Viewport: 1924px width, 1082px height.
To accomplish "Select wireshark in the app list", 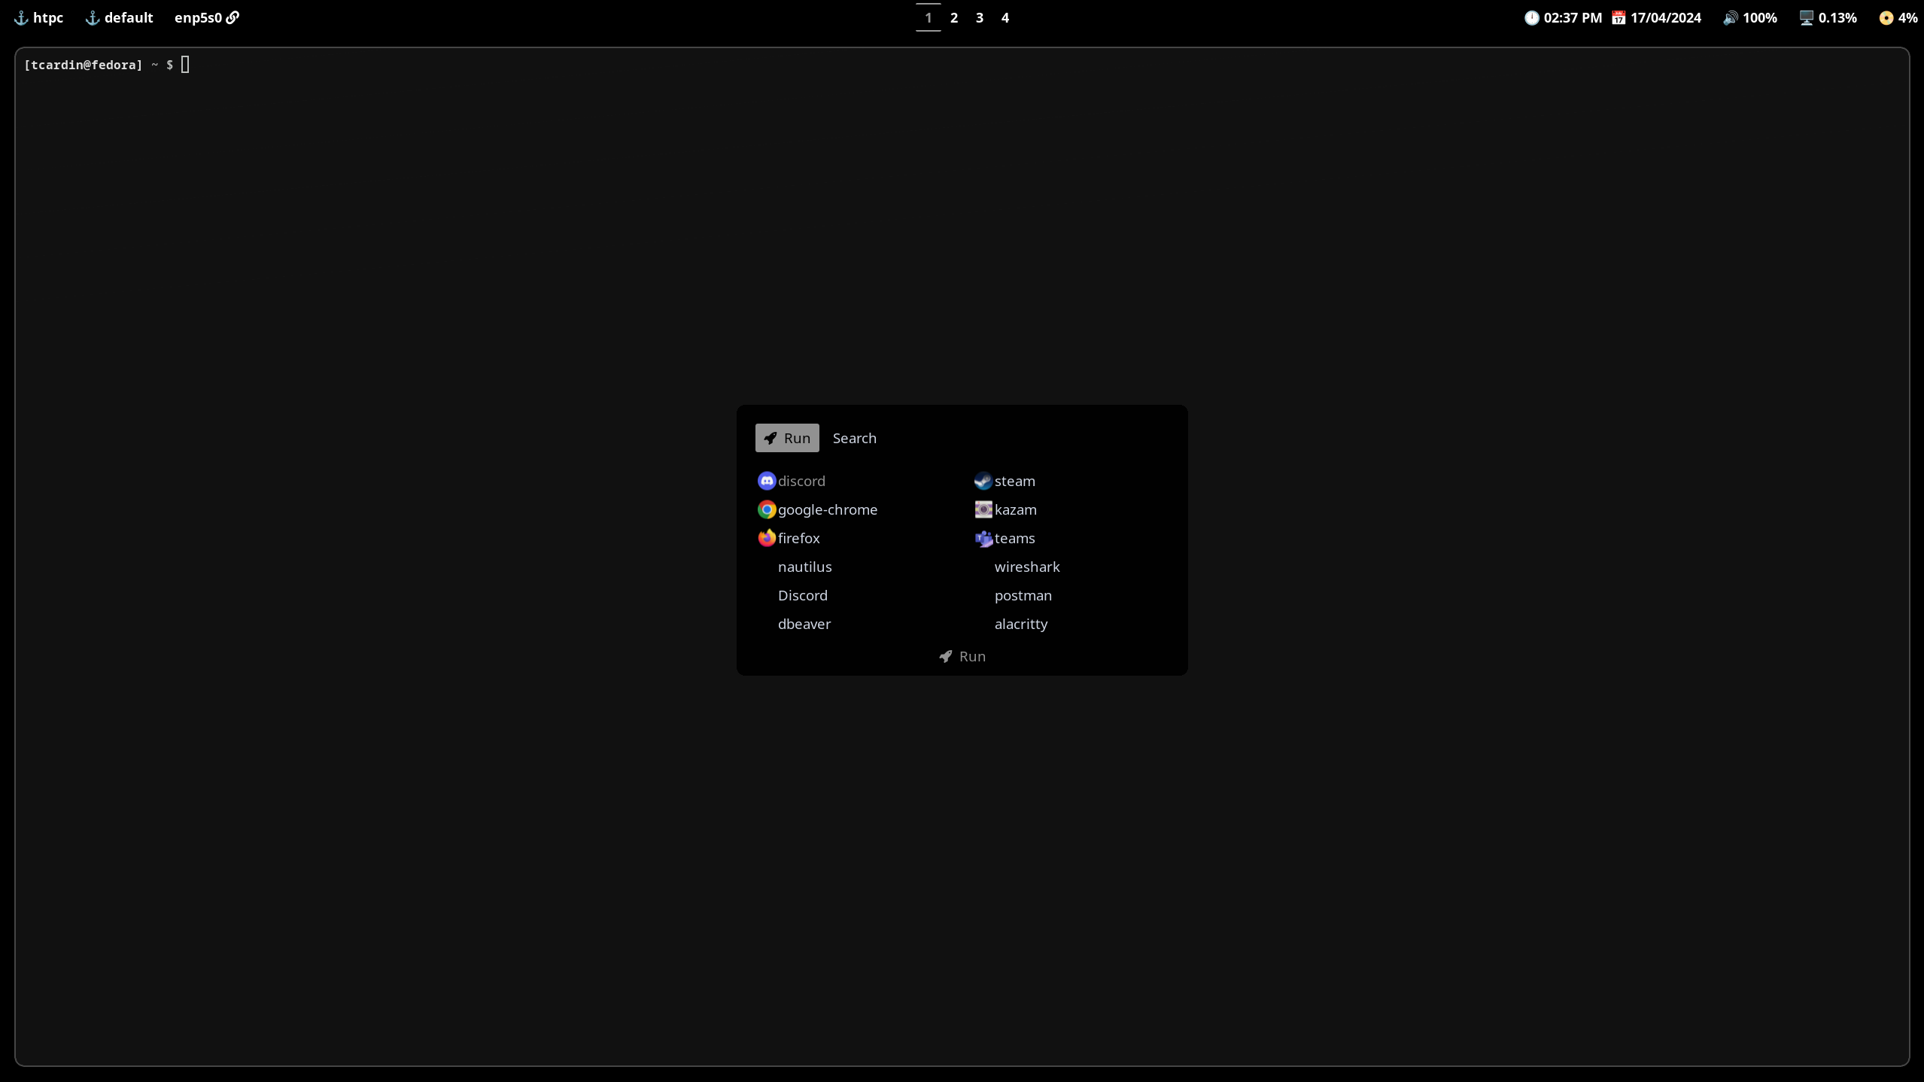I will coord(1026,567).
